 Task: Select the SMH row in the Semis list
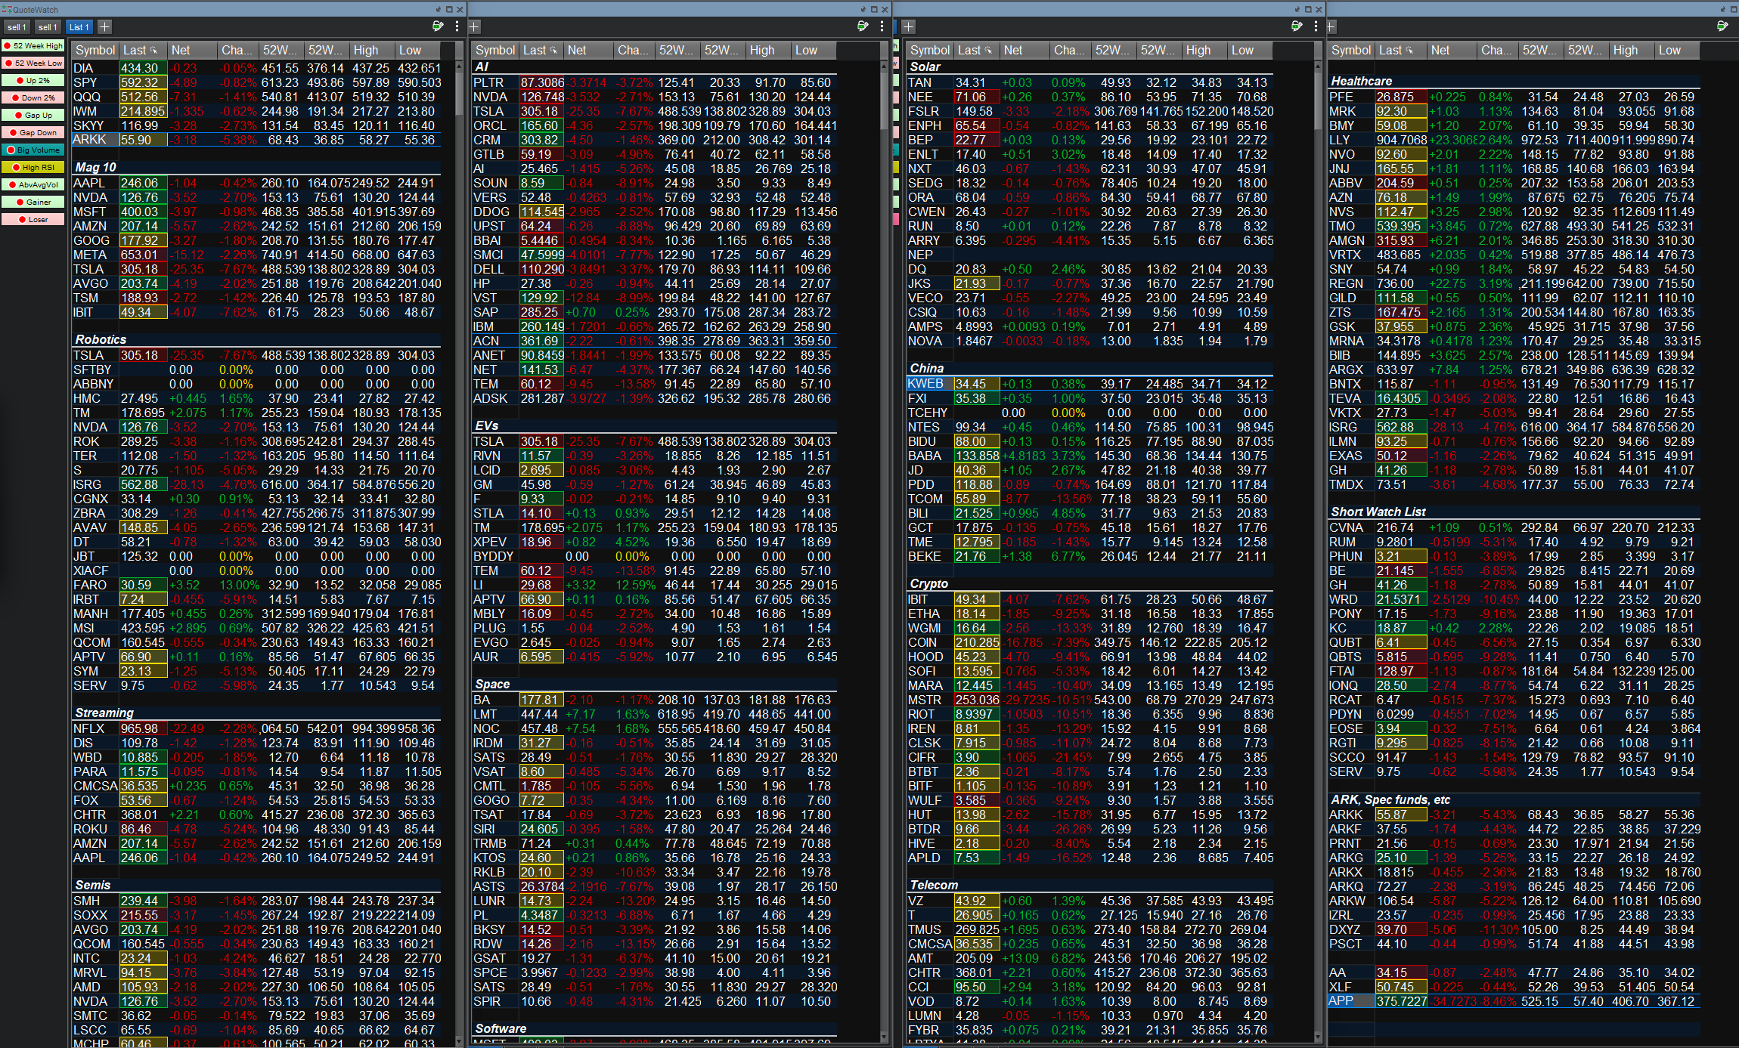[257, 901]
